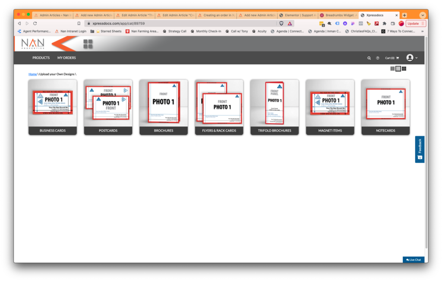Click the red arrow extension icon
Image resolution: width=442 pixels, height=281 pixels.
tap(376, 23)
